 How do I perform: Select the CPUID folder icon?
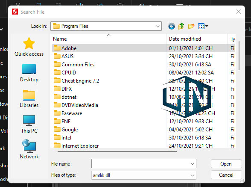57,72
